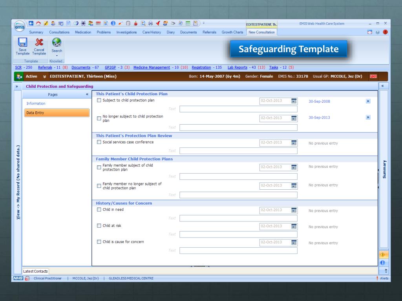The height and width of the screenshot is (301, 402).
Task: Open calendar picker for Child at risk date
Action: pos(294,226)
